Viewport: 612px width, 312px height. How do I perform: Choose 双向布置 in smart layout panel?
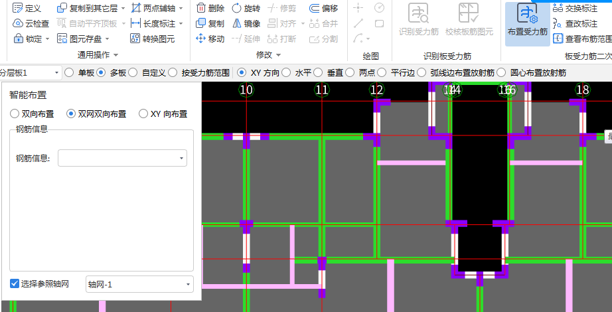[x=15, y=114]
